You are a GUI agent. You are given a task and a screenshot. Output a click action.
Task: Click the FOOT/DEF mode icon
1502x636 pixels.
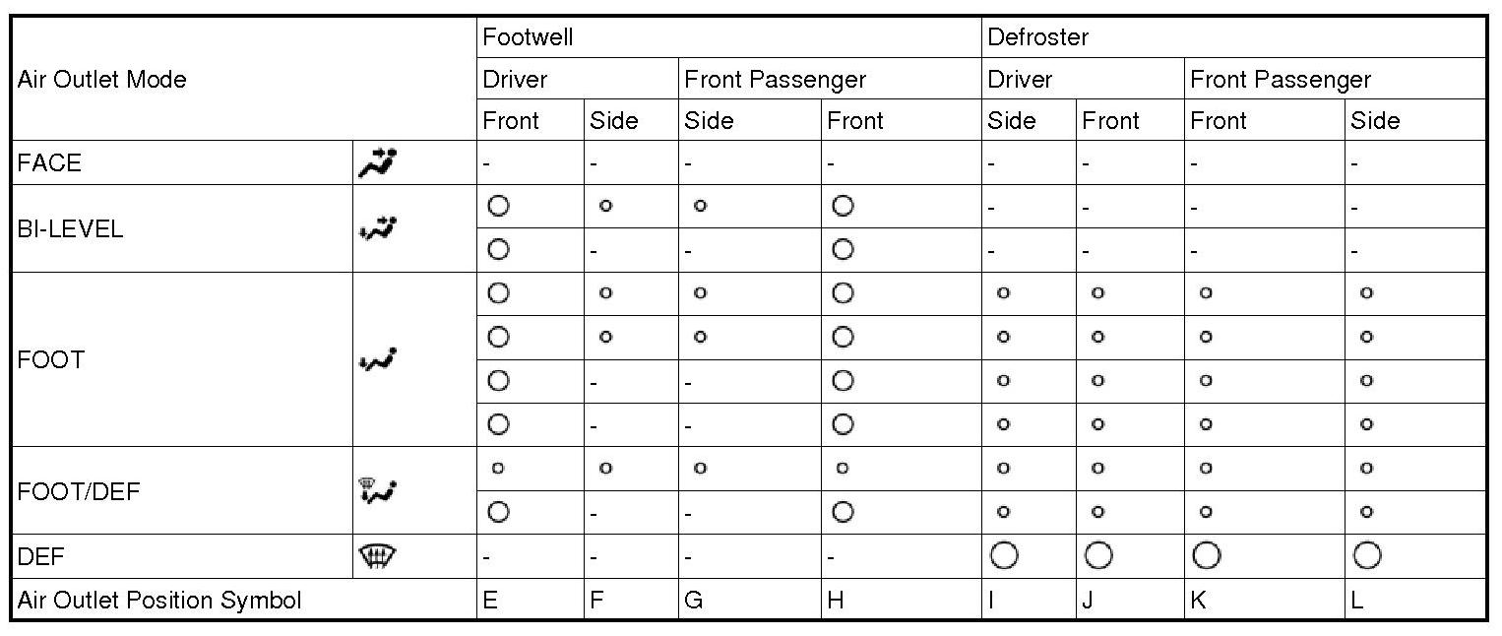pos(377,490)
